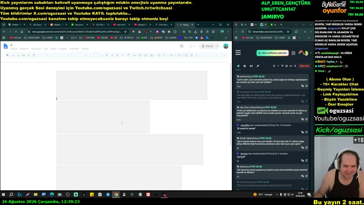
Task: Increase font size with plus button
Action: click(102, 55)
